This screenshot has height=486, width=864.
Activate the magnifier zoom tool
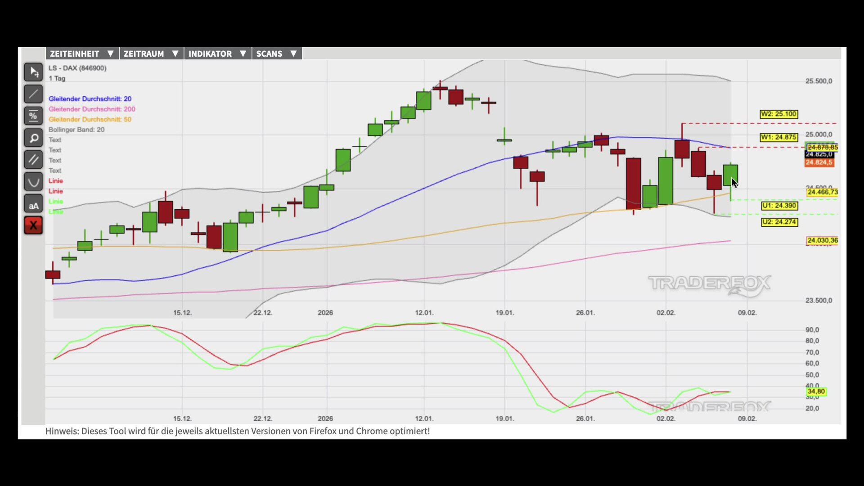pos(33,138)
